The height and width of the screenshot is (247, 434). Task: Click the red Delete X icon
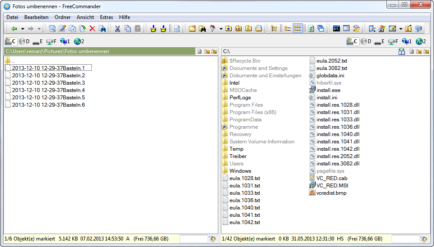(x=92, y=29)
